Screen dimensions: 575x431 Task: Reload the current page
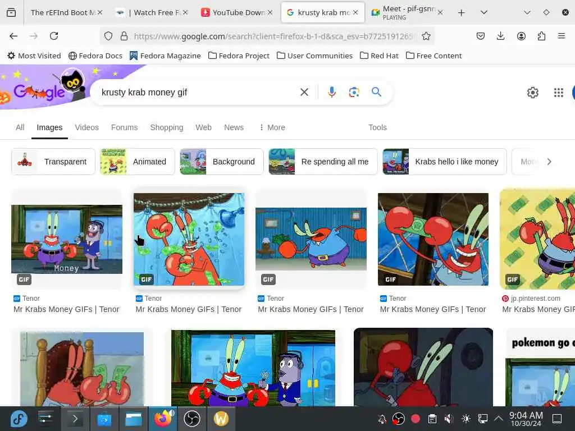click(54, 36)
